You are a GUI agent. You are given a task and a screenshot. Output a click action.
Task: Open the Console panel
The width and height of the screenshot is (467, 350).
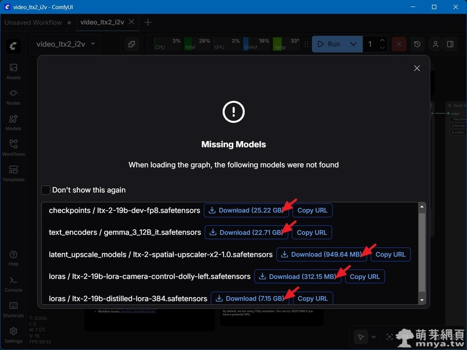[13, 283]
